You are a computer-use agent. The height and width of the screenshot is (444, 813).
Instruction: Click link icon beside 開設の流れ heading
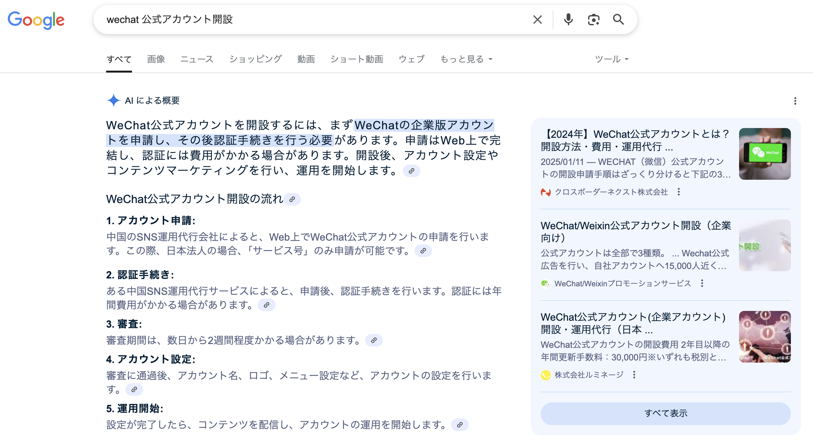pos(292,199)
